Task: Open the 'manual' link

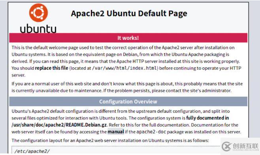Action: click(116, 132)
